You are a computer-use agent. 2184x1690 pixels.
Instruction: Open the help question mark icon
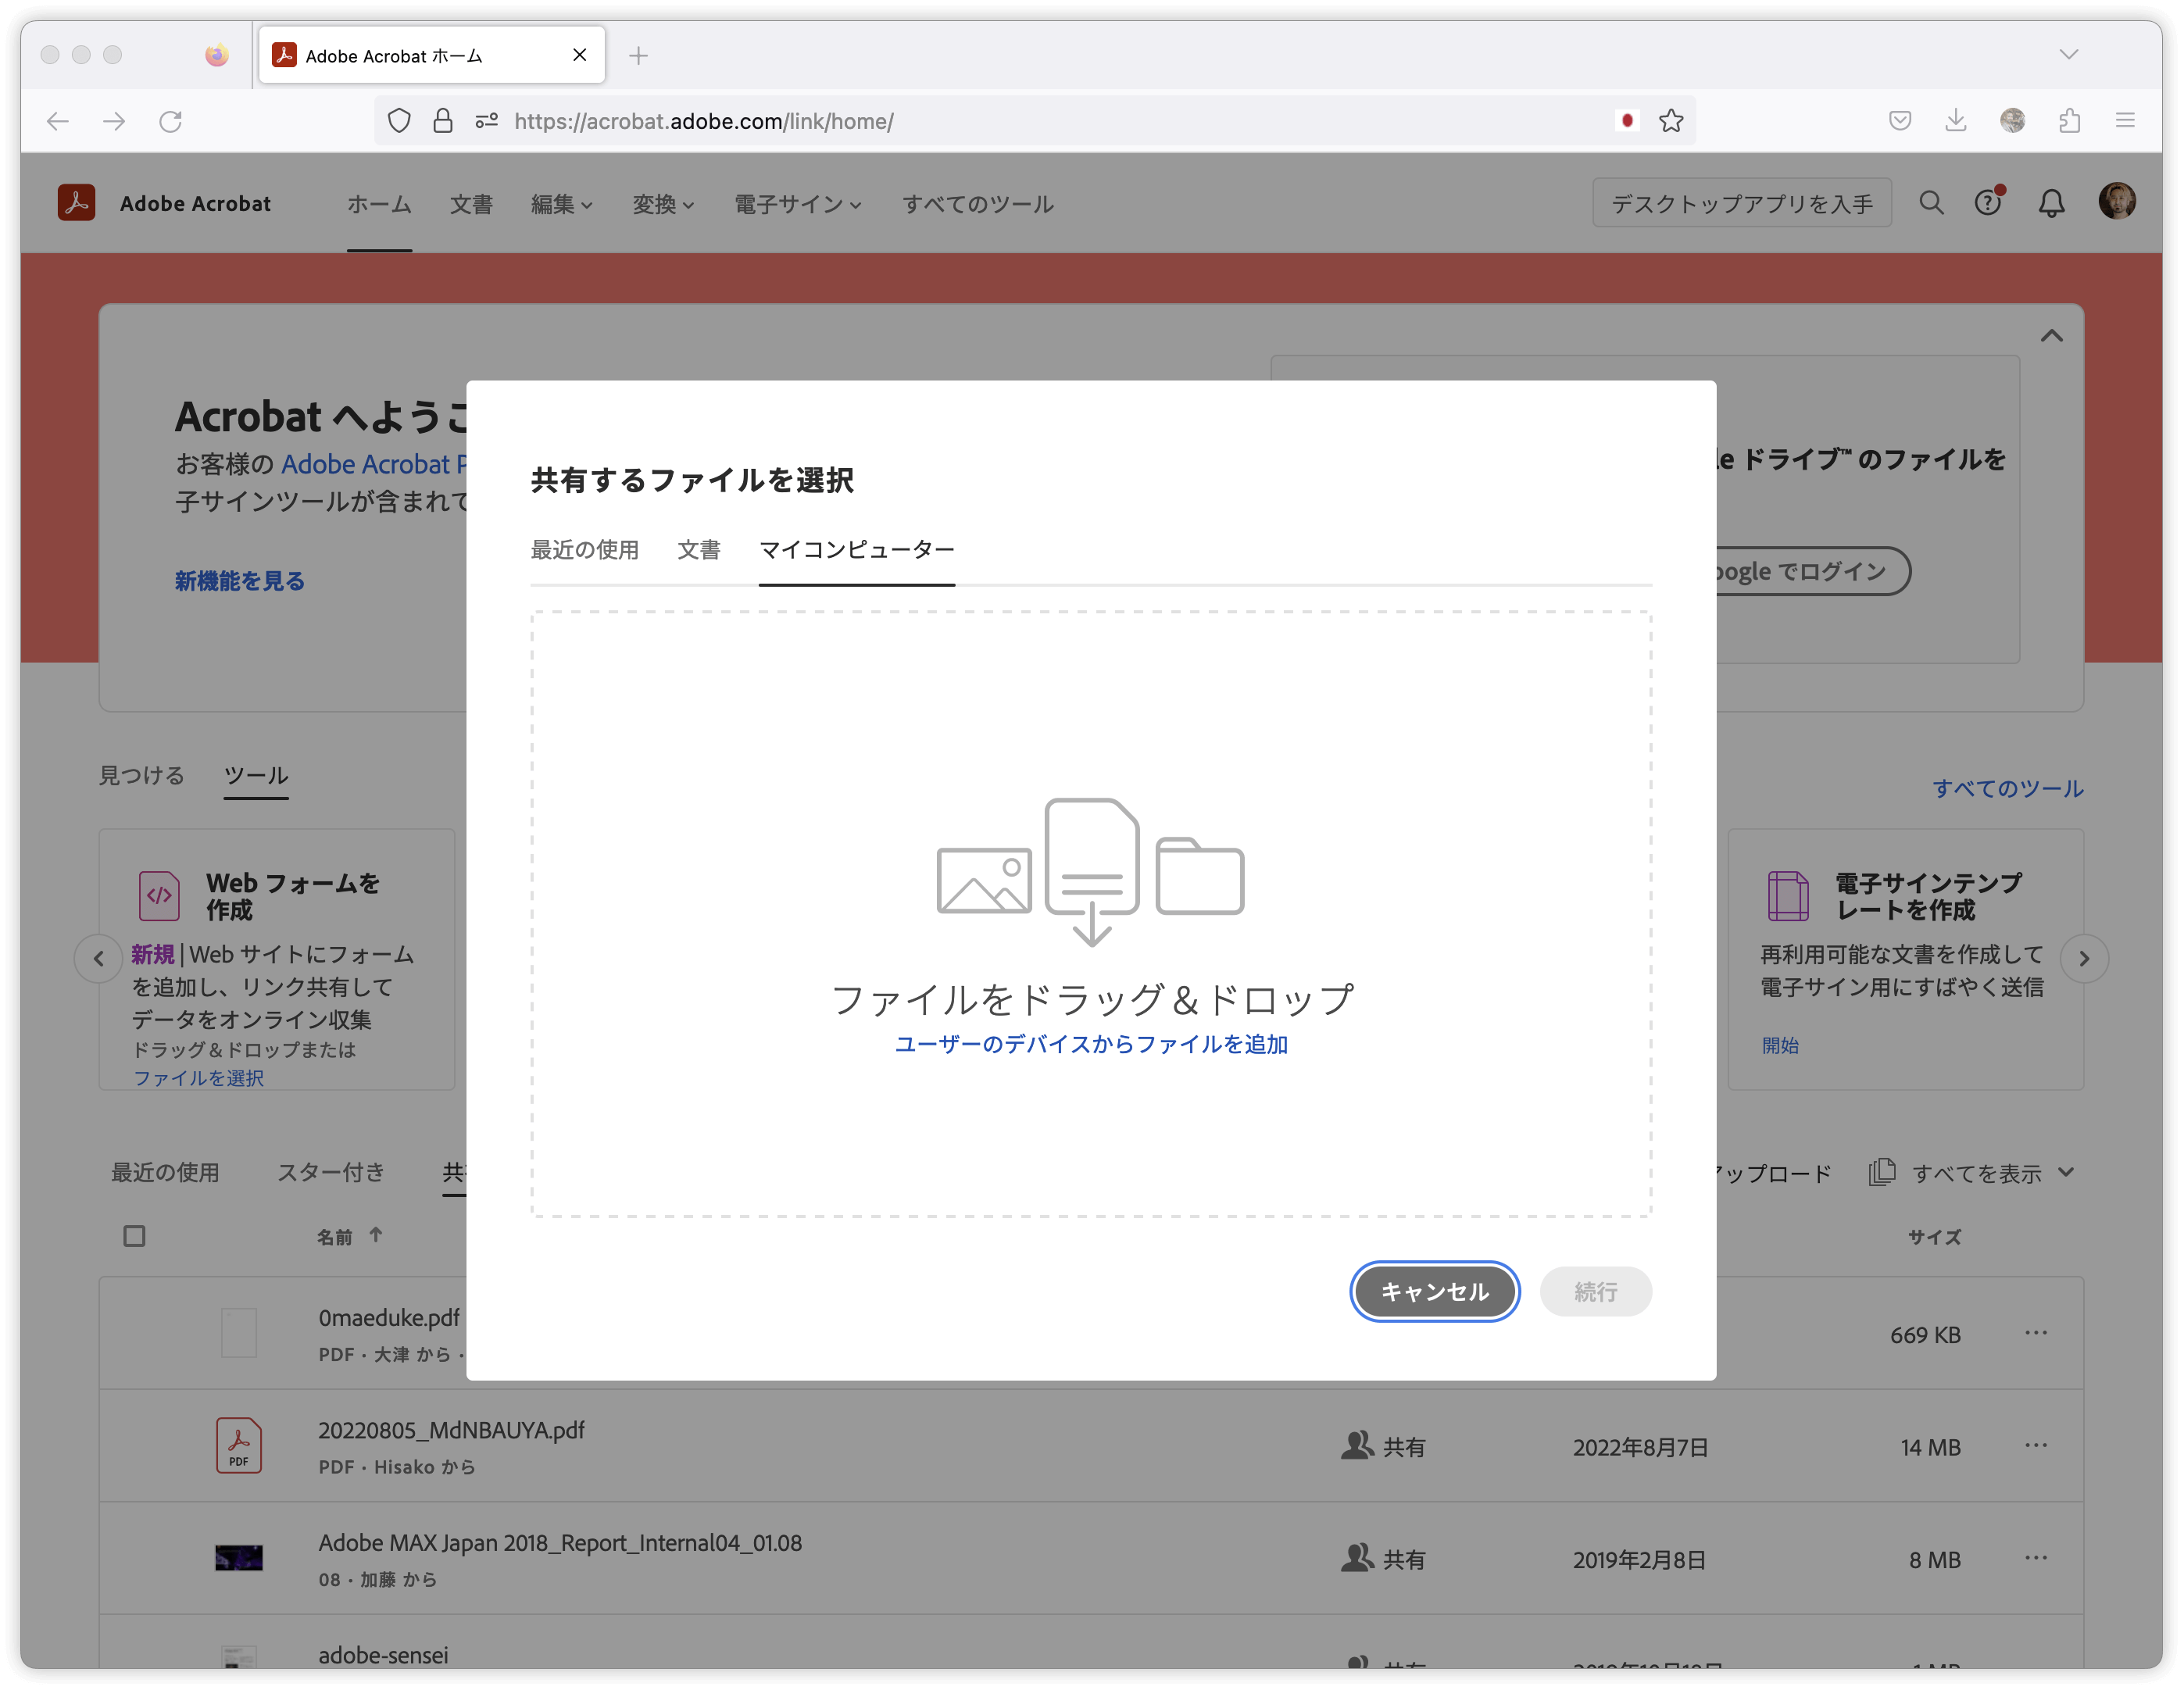click(x=1988, y=203)
